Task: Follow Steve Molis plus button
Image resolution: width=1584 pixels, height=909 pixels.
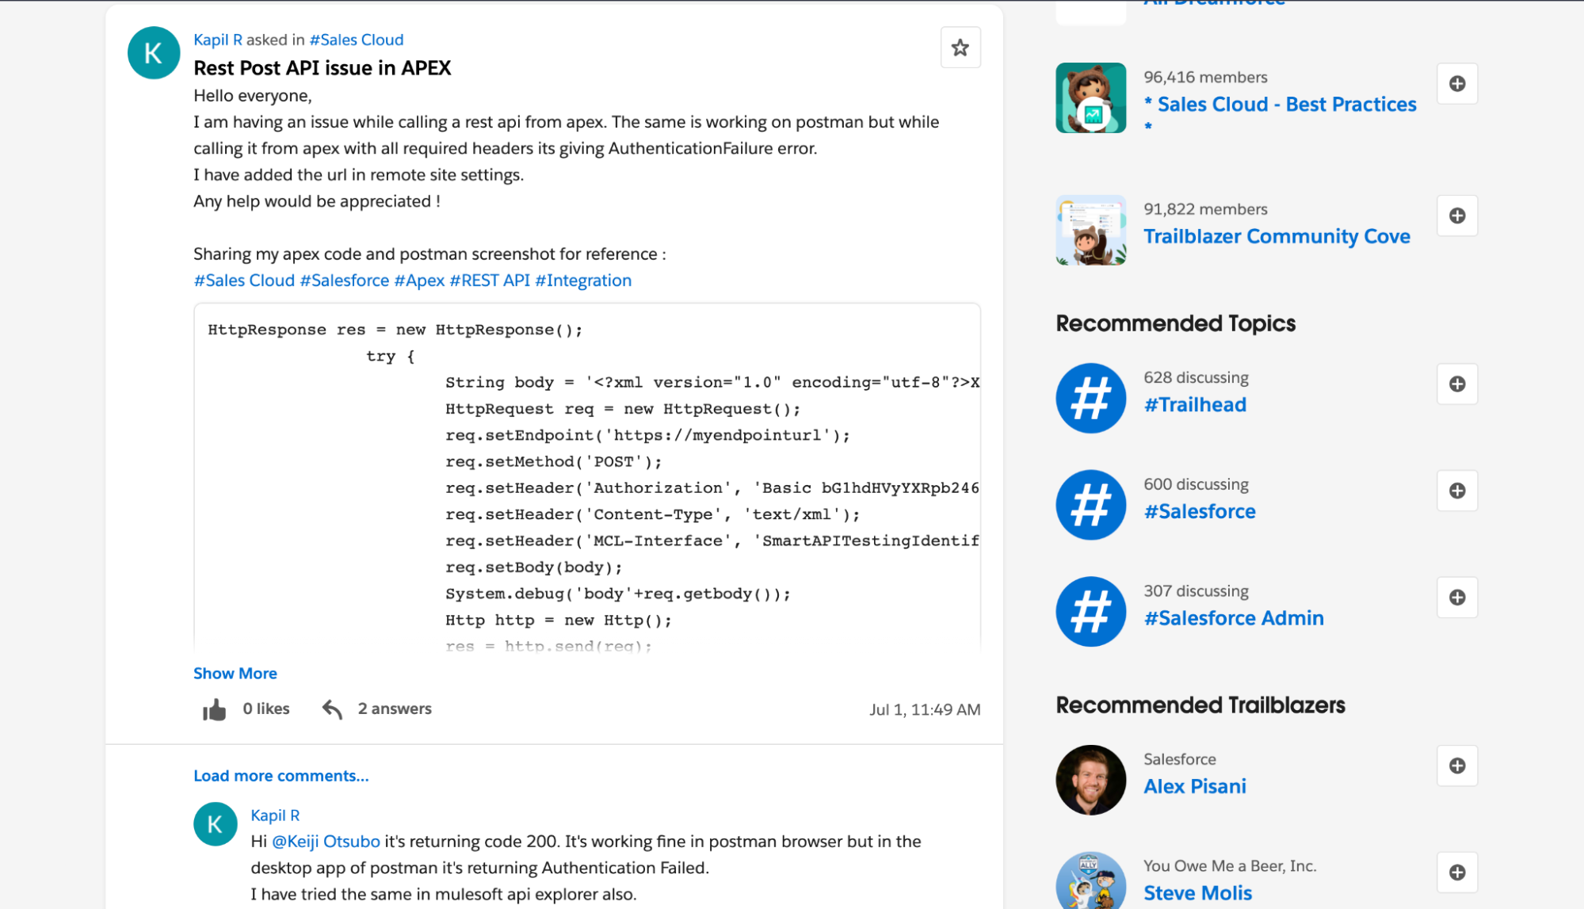Action: pyautogui.click(x=1456, y=873)
